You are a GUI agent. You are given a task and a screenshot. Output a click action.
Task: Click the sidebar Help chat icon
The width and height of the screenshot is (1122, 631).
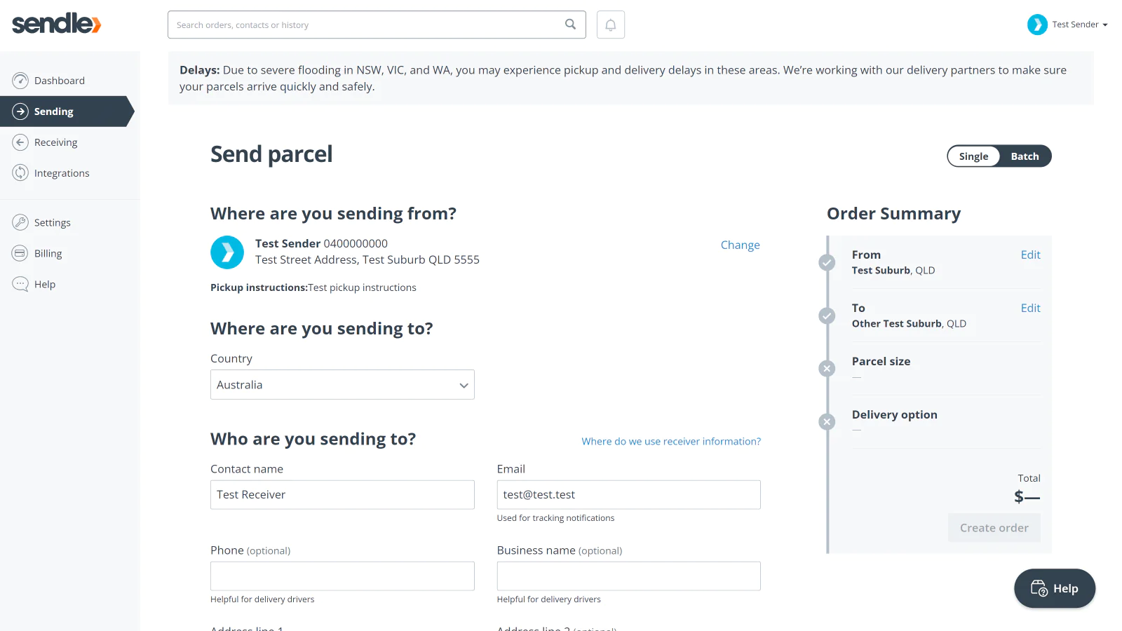(x=20, y=284)
